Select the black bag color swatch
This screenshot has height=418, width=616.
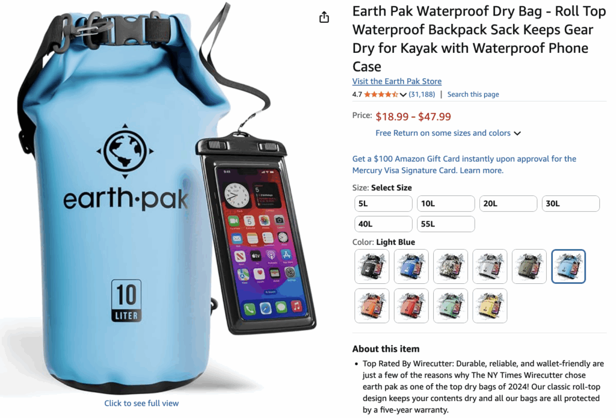click(x=372, y=266)
